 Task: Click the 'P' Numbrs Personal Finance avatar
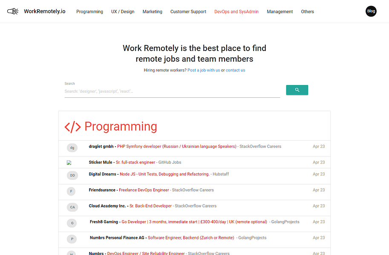point(72,239)
